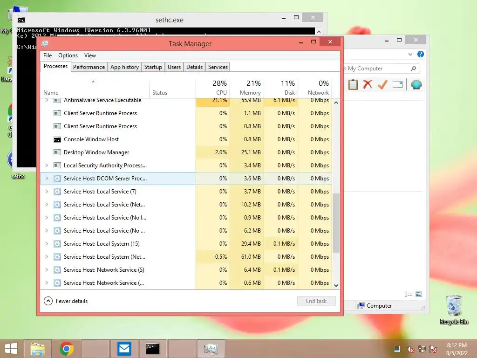The image size is (477, 358).
Task: Click the blue shell icon in Explorer toolbar
Action: point(416,84)
